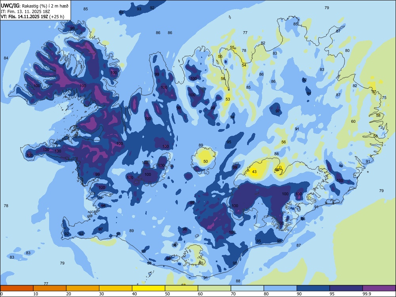Viewport: 396px width, 297px height.
Task: Click the 0–10% dark orange legend swatch
Action: pos(17,288)
